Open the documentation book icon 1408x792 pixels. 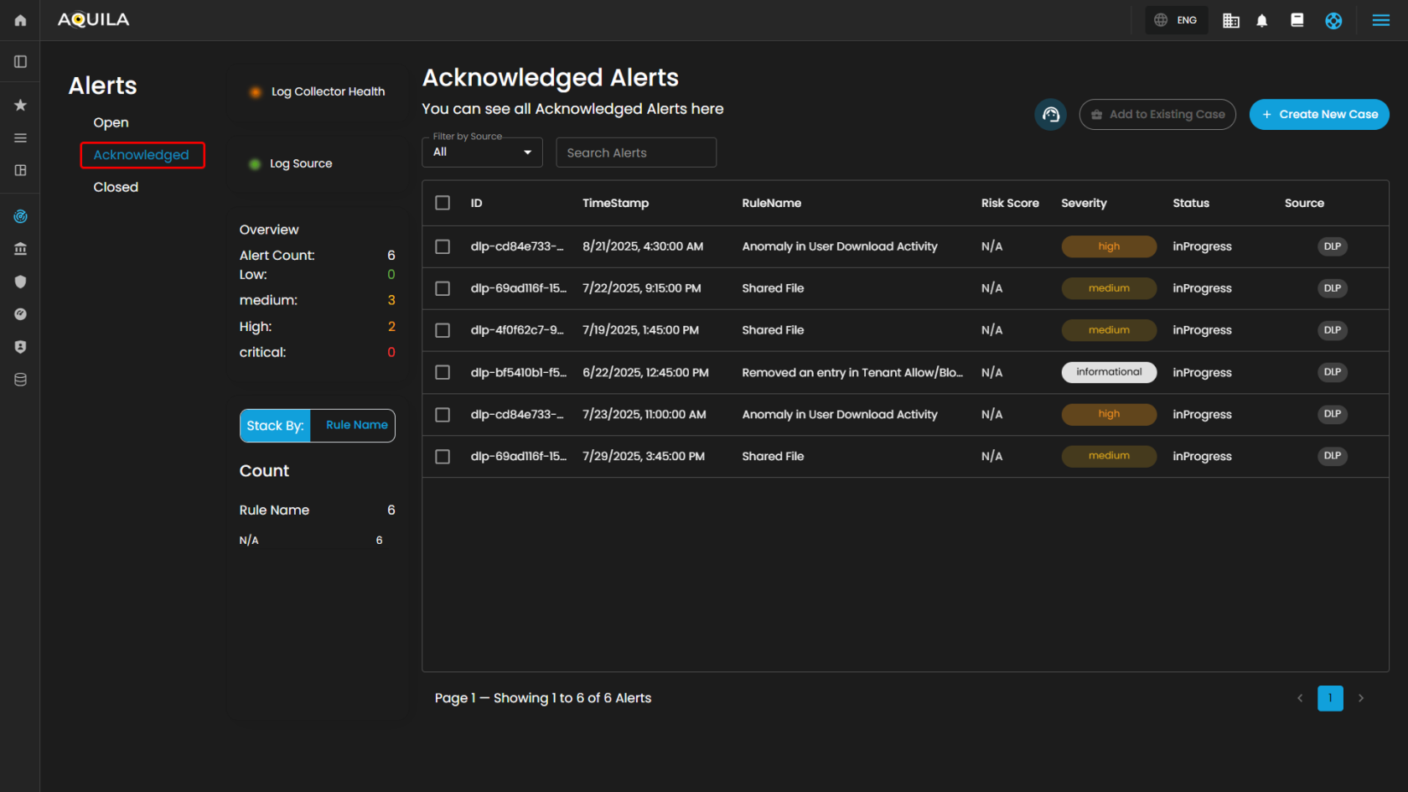pyautogui.click(x=1297, y=20)
